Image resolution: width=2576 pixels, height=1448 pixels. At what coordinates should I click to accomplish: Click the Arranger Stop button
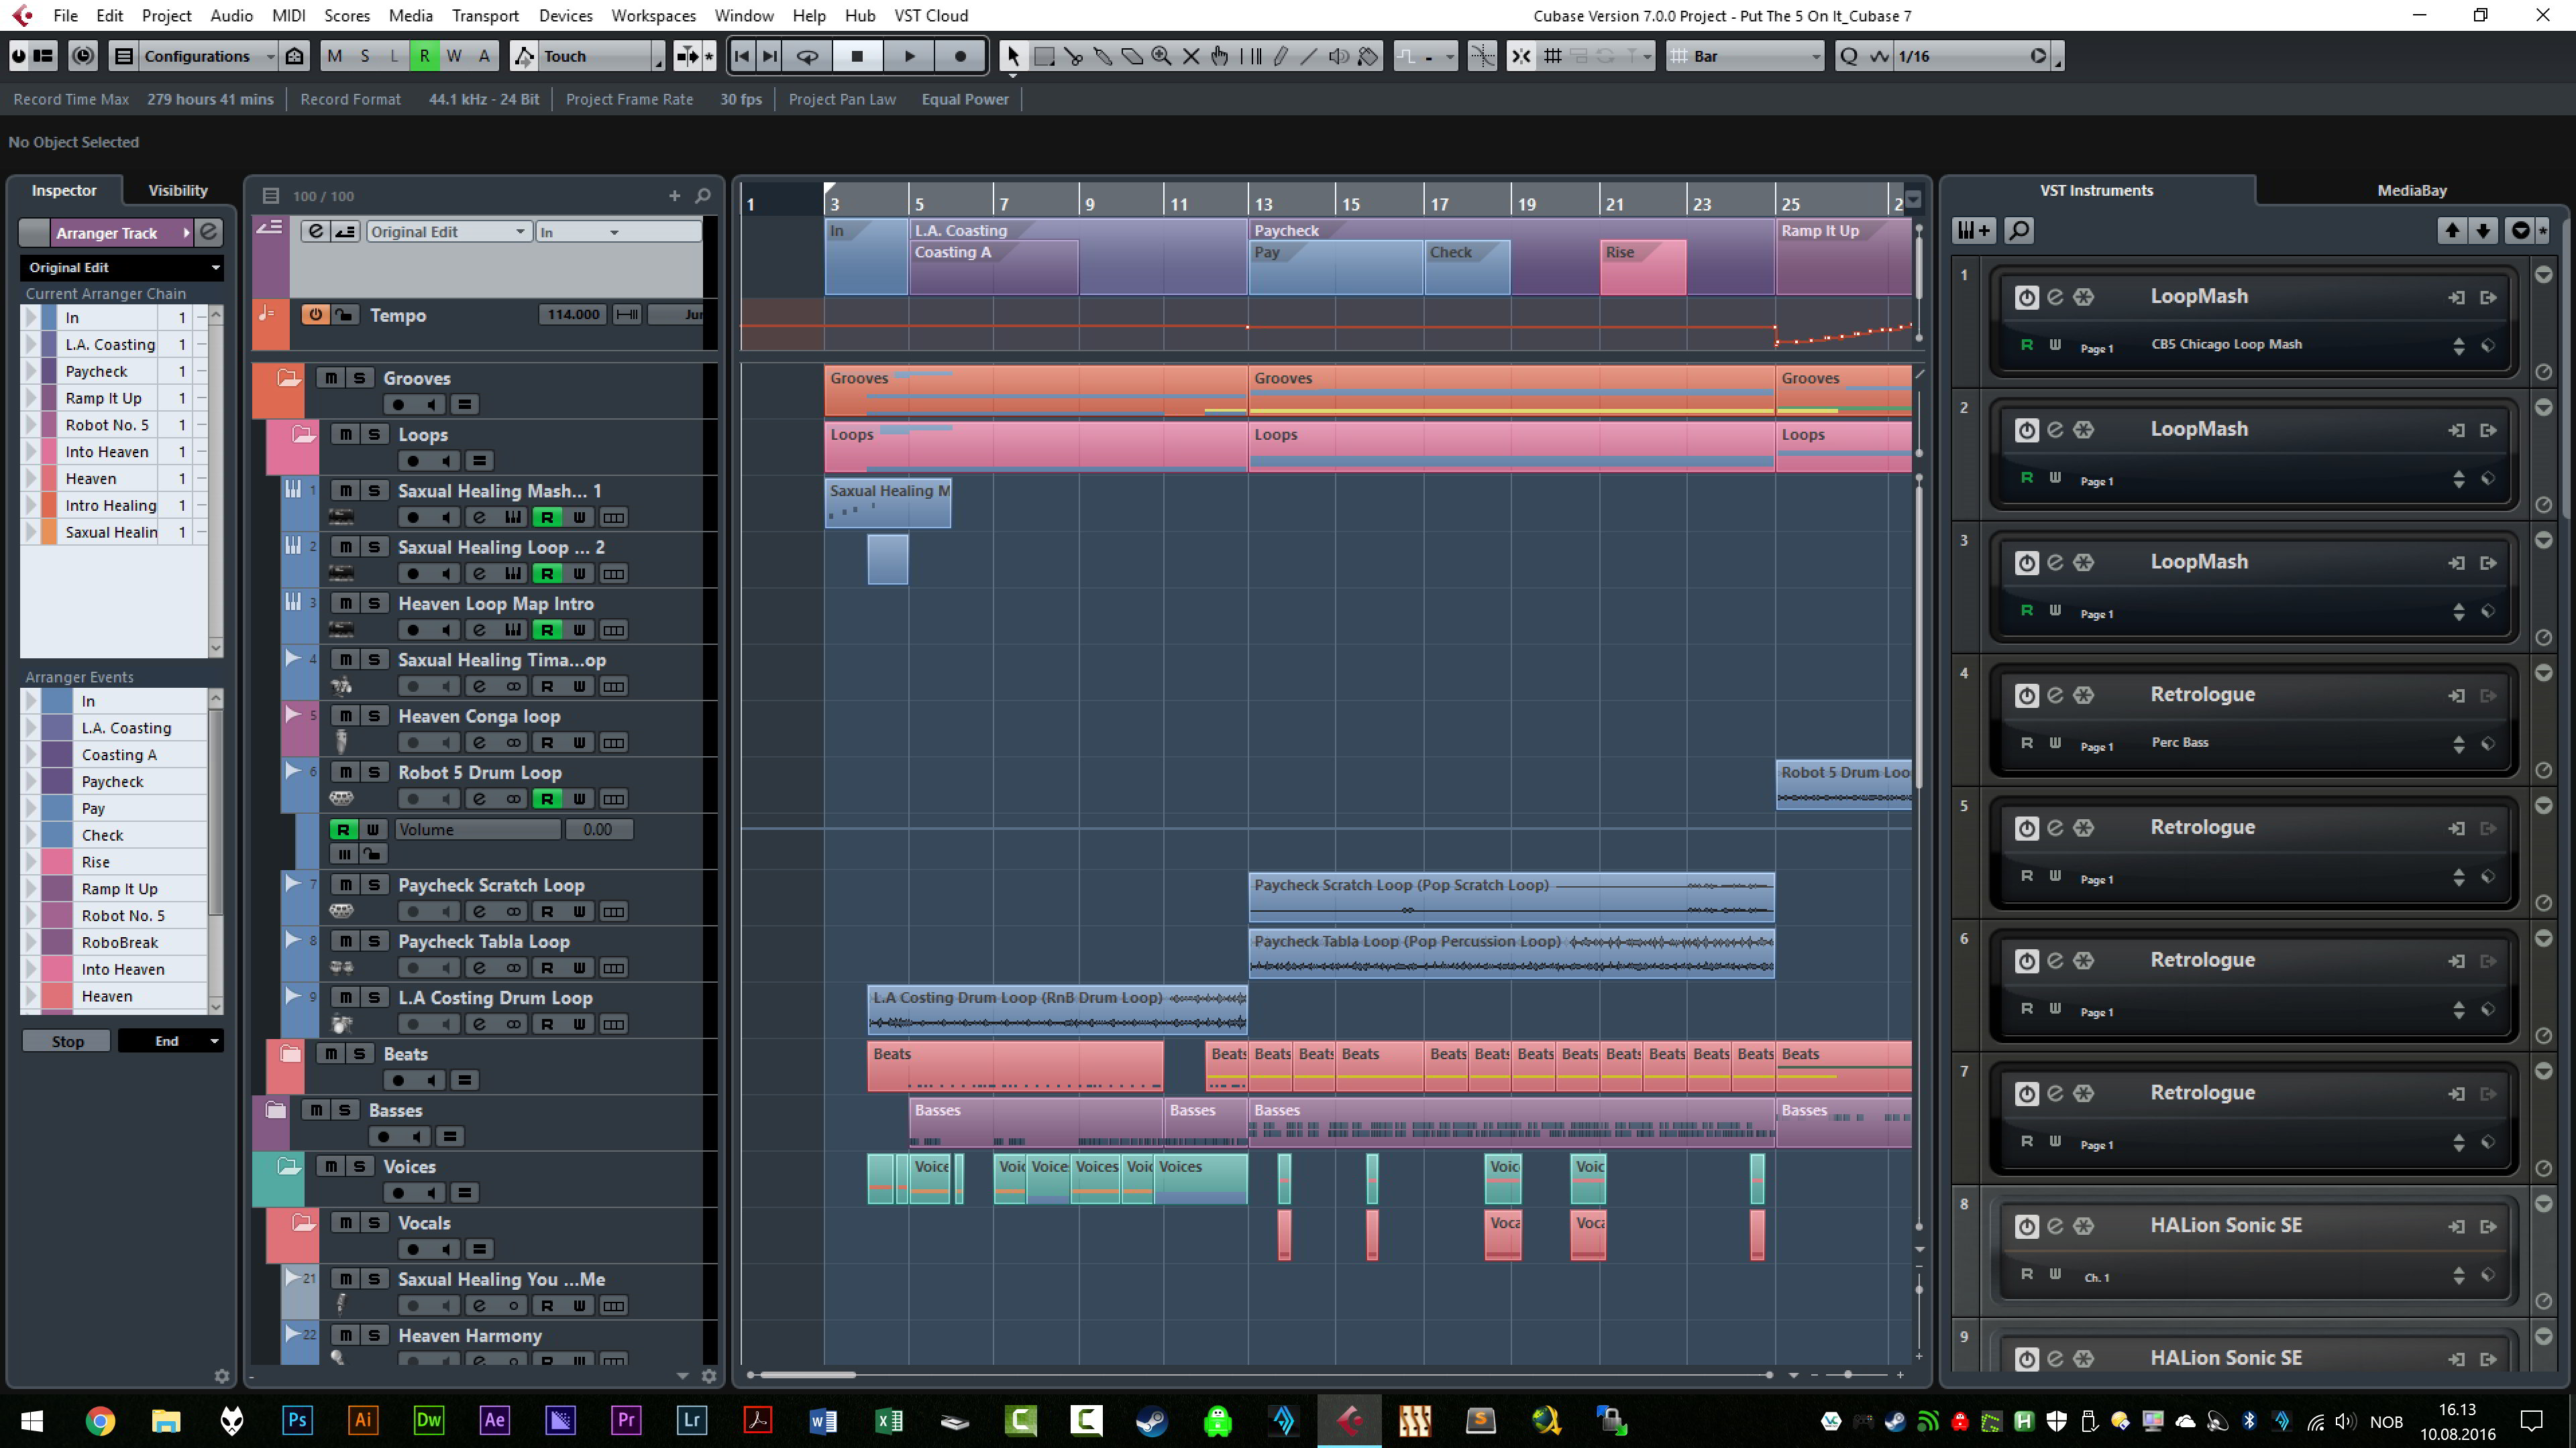point(67,1041)
